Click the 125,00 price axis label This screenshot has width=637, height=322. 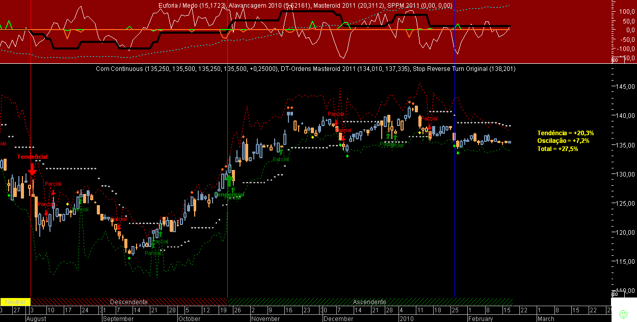click(626, 203)
